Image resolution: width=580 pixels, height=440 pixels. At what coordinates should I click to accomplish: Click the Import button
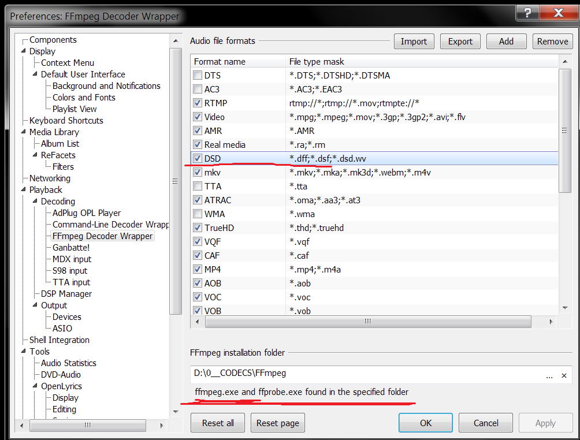click(414, 42)
